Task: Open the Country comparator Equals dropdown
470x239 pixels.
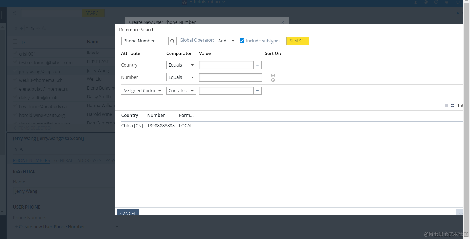Action: click(181, 65)
